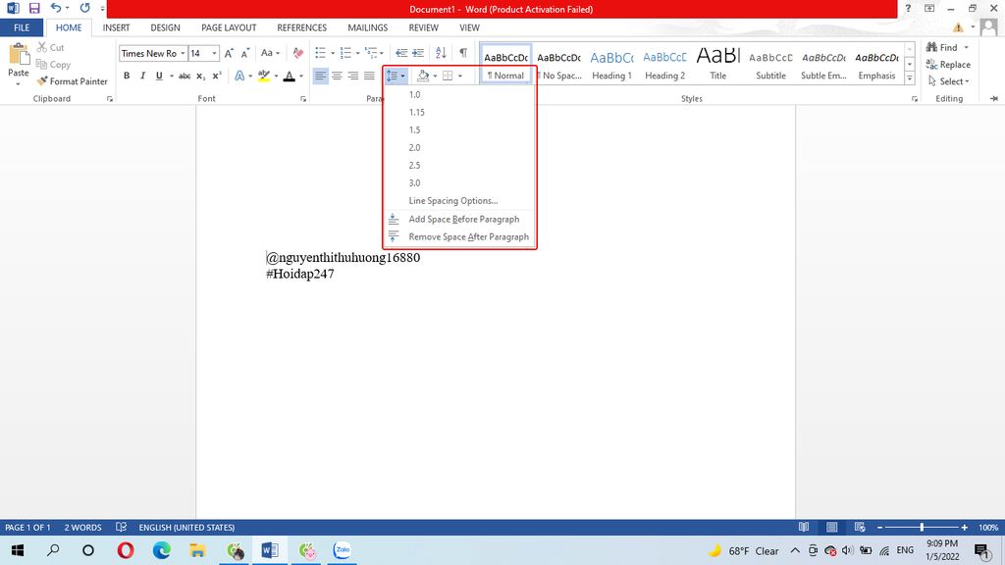Viewport: 1005px width, 565px height.
Task: Enable Align Left paragraph alignment
Action: click(321, 76)
